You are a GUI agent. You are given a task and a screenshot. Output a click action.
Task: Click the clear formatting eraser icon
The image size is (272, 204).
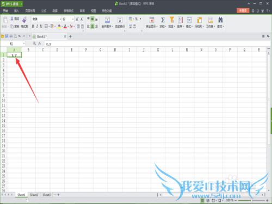71,27
